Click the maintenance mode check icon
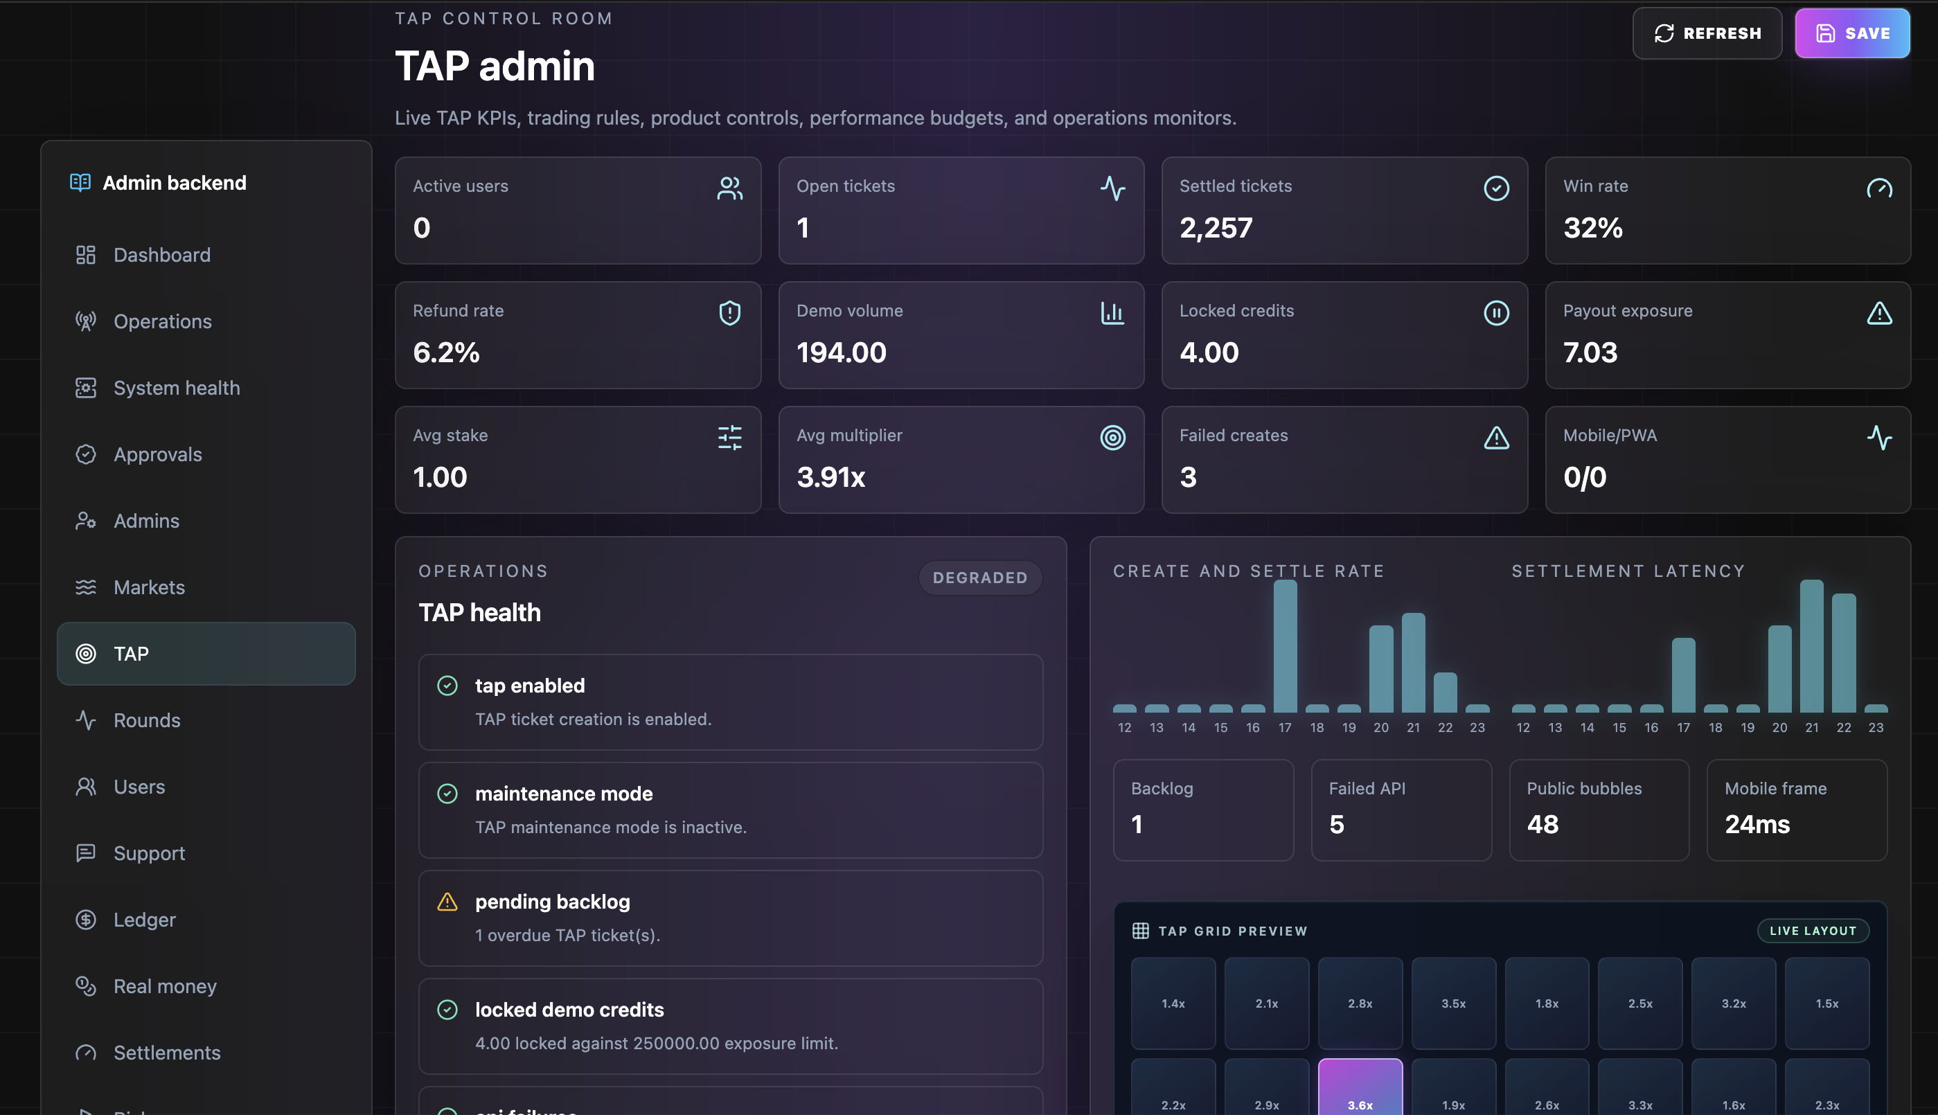Viewport: 1938px width, 1115px height. [447, 794]
